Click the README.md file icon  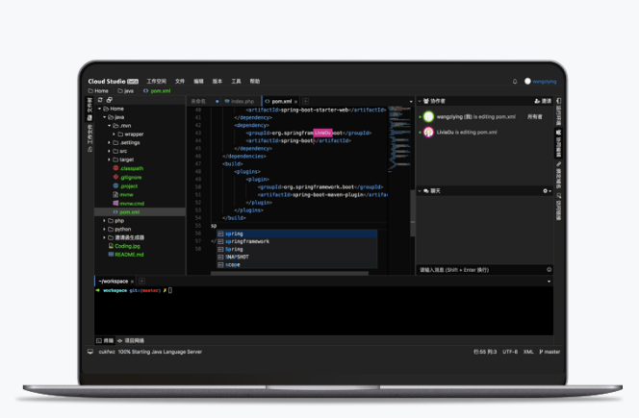(x=111, y=255)
